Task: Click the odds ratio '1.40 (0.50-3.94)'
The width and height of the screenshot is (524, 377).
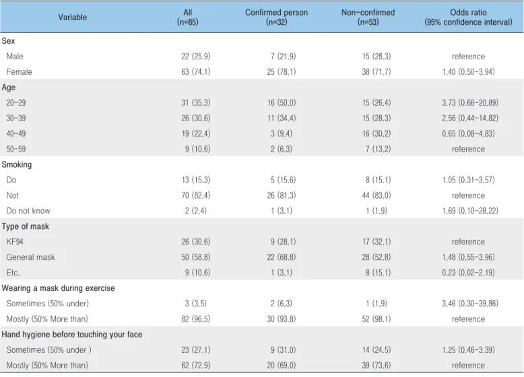Action: [468, 72]
